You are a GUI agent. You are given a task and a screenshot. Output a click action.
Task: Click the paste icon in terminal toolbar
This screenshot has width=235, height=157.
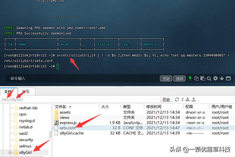click(203, 78)
